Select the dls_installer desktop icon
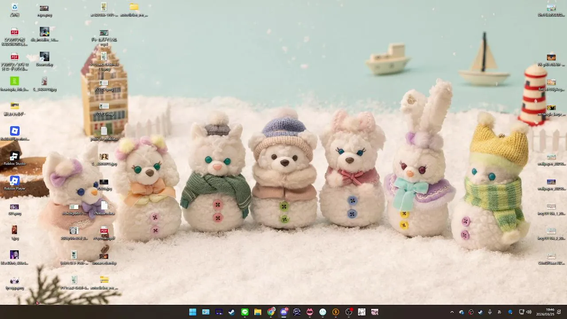The height and width of the screenshot is (319, 567). (x=44, y=35)
